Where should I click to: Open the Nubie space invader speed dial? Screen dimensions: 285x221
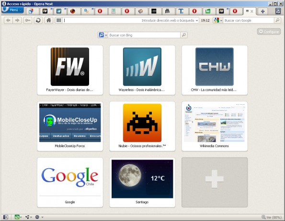[x=142, y=126]
